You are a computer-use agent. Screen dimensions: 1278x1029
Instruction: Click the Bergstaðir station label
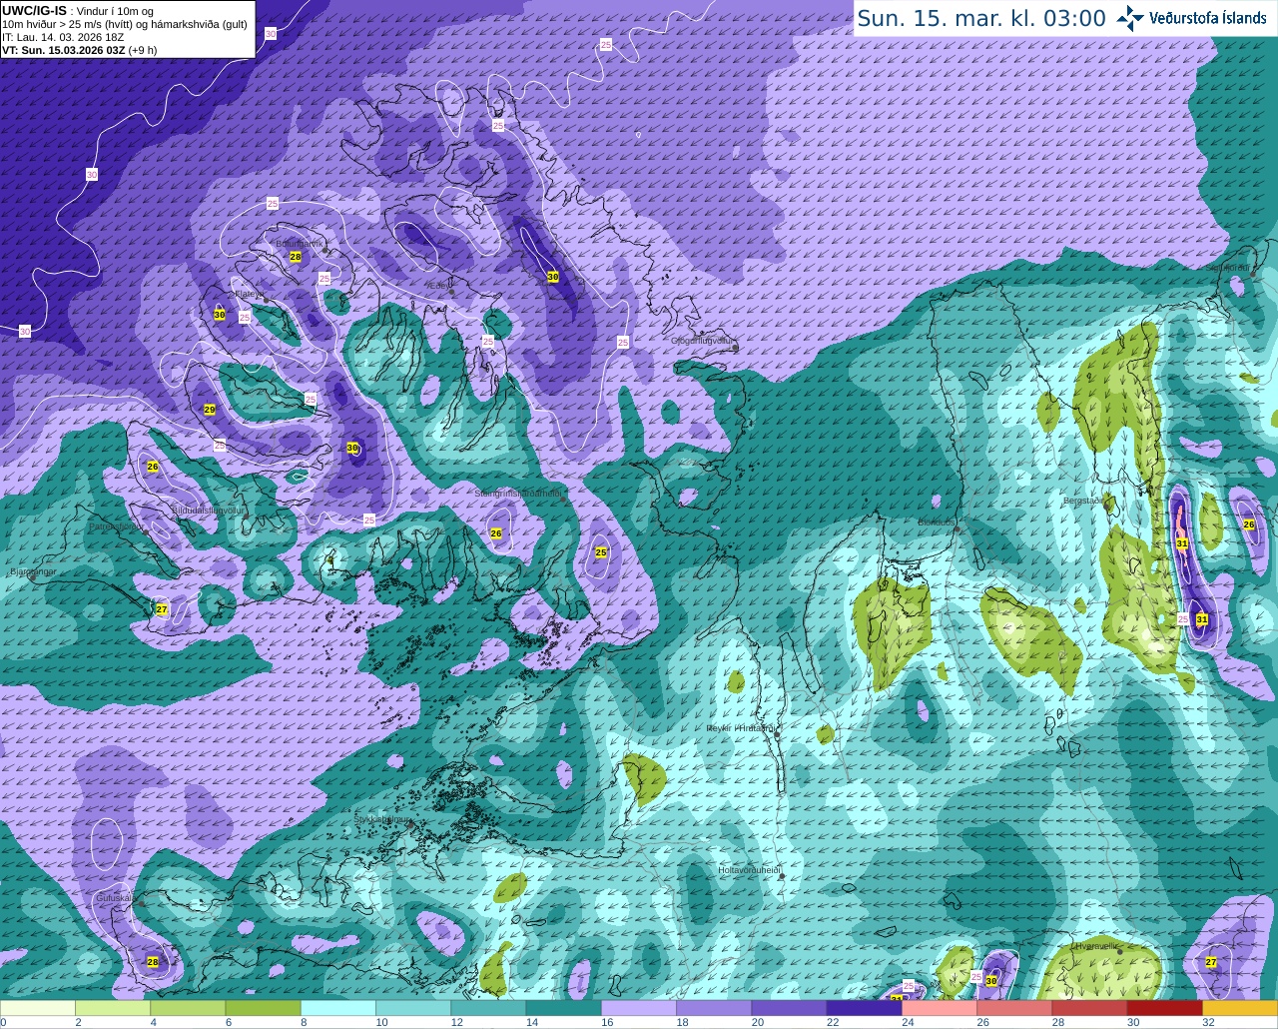pos(1083,501)
